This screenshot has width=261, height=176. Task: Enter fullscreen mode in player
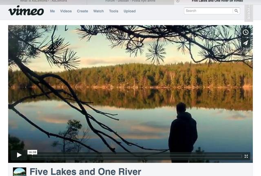246,156
